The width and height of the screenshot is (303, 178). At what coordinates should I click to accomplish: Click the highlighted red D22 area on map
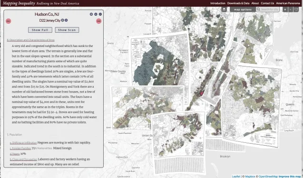pyautogui.click(x=202, y=94)
